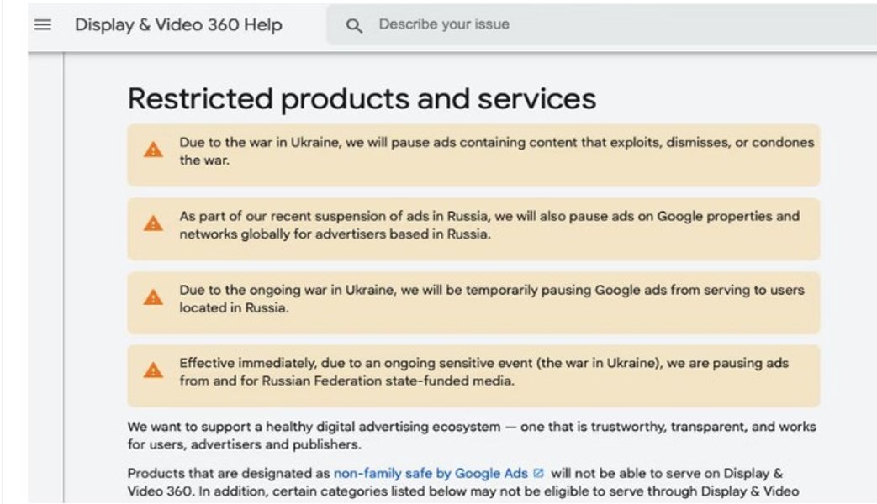Click 'networks globally for advertisers based in Russia' line
Screen dimensions: 877x504
pyautogui.click(x=335, y=234)
